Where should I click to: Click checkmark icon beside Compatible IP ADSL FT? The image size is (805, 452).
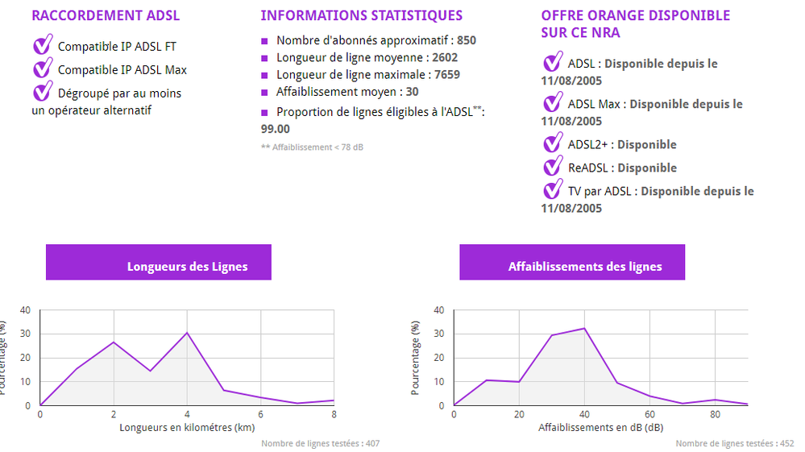click(44, 44)
